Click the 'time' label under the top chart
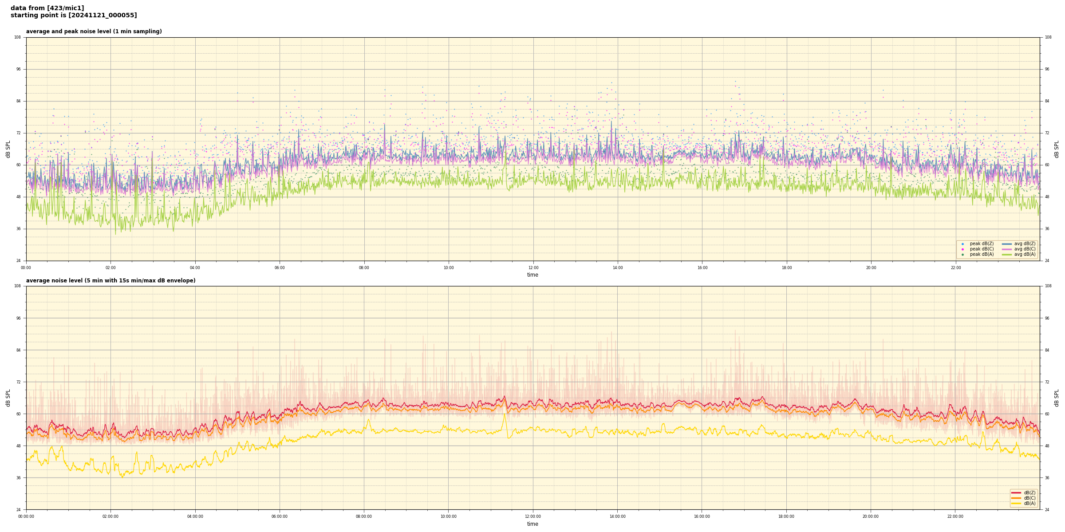Viewport: 1065px width, 532px height. click(x=532, y=275)
